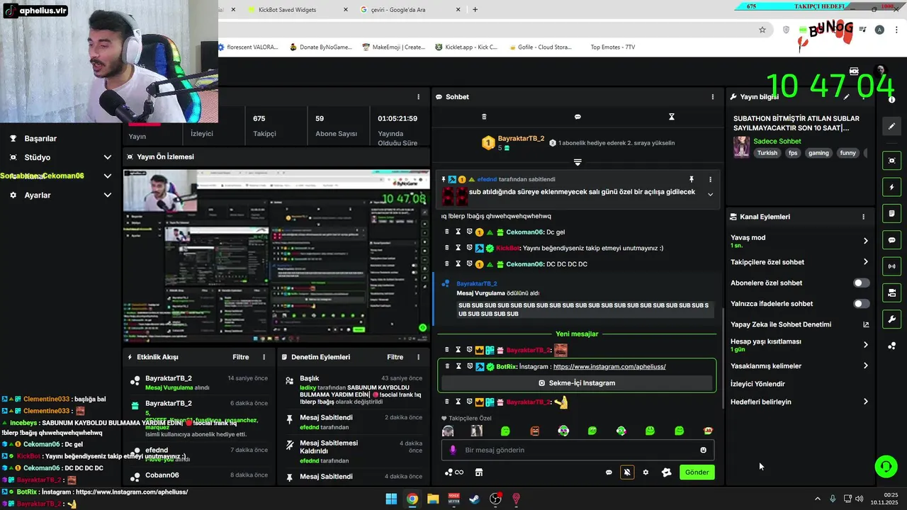
Task: Open Etkinlik Akışı three-dot menu
Action: point(264,357)
